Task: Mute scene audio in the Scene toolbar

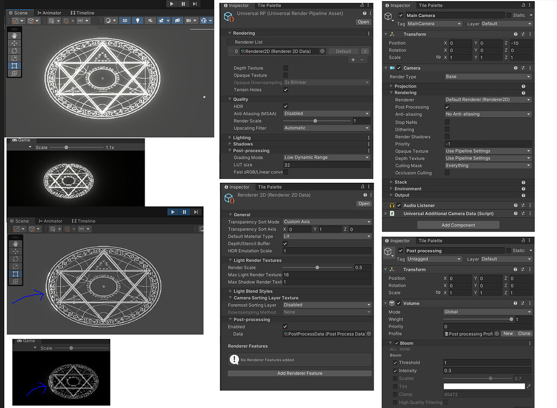Action: (x=151, y=20)
